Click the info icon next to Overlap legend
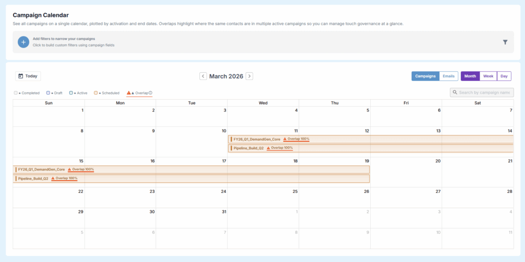Image resolution: width=525 pixels, height=262 pixels. point(151,93)
